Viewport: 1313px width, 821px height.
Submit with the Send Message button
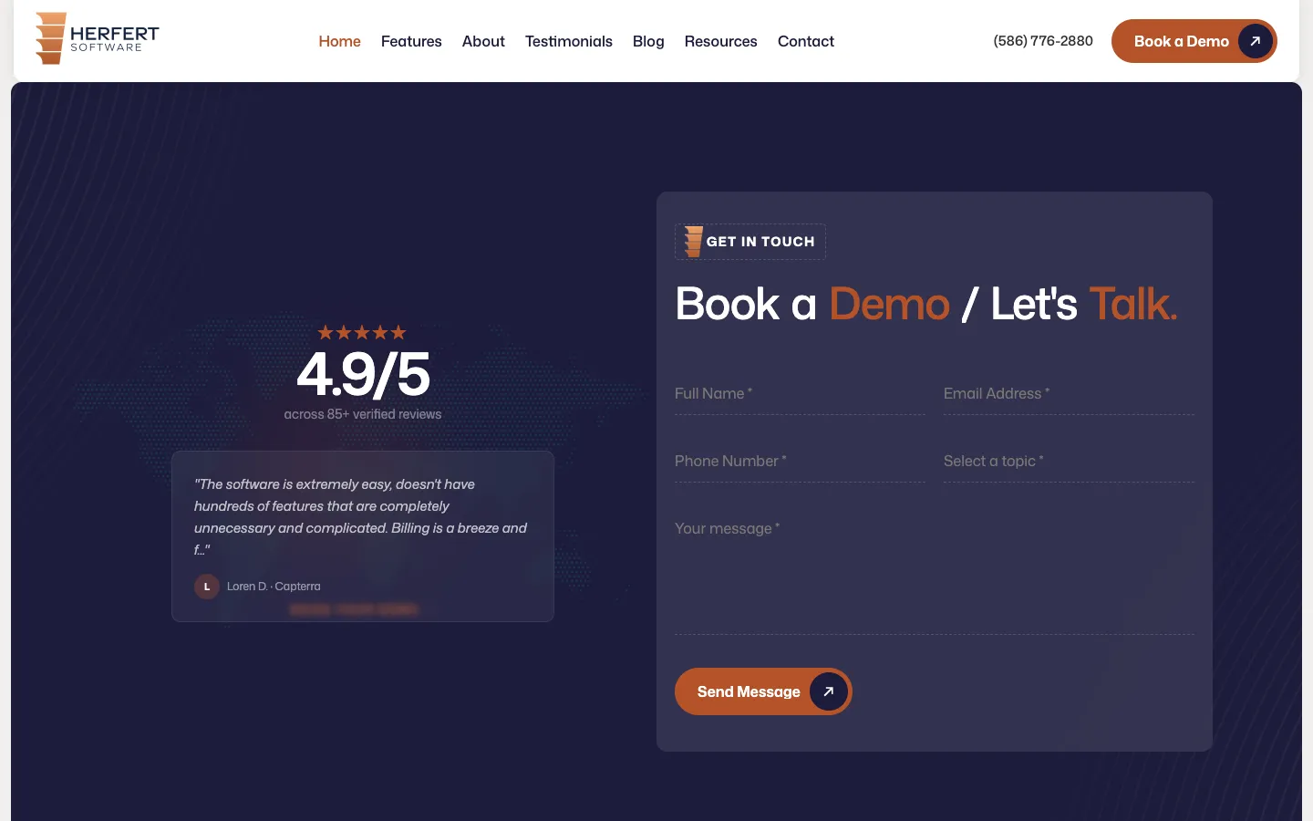pos(763,691)
